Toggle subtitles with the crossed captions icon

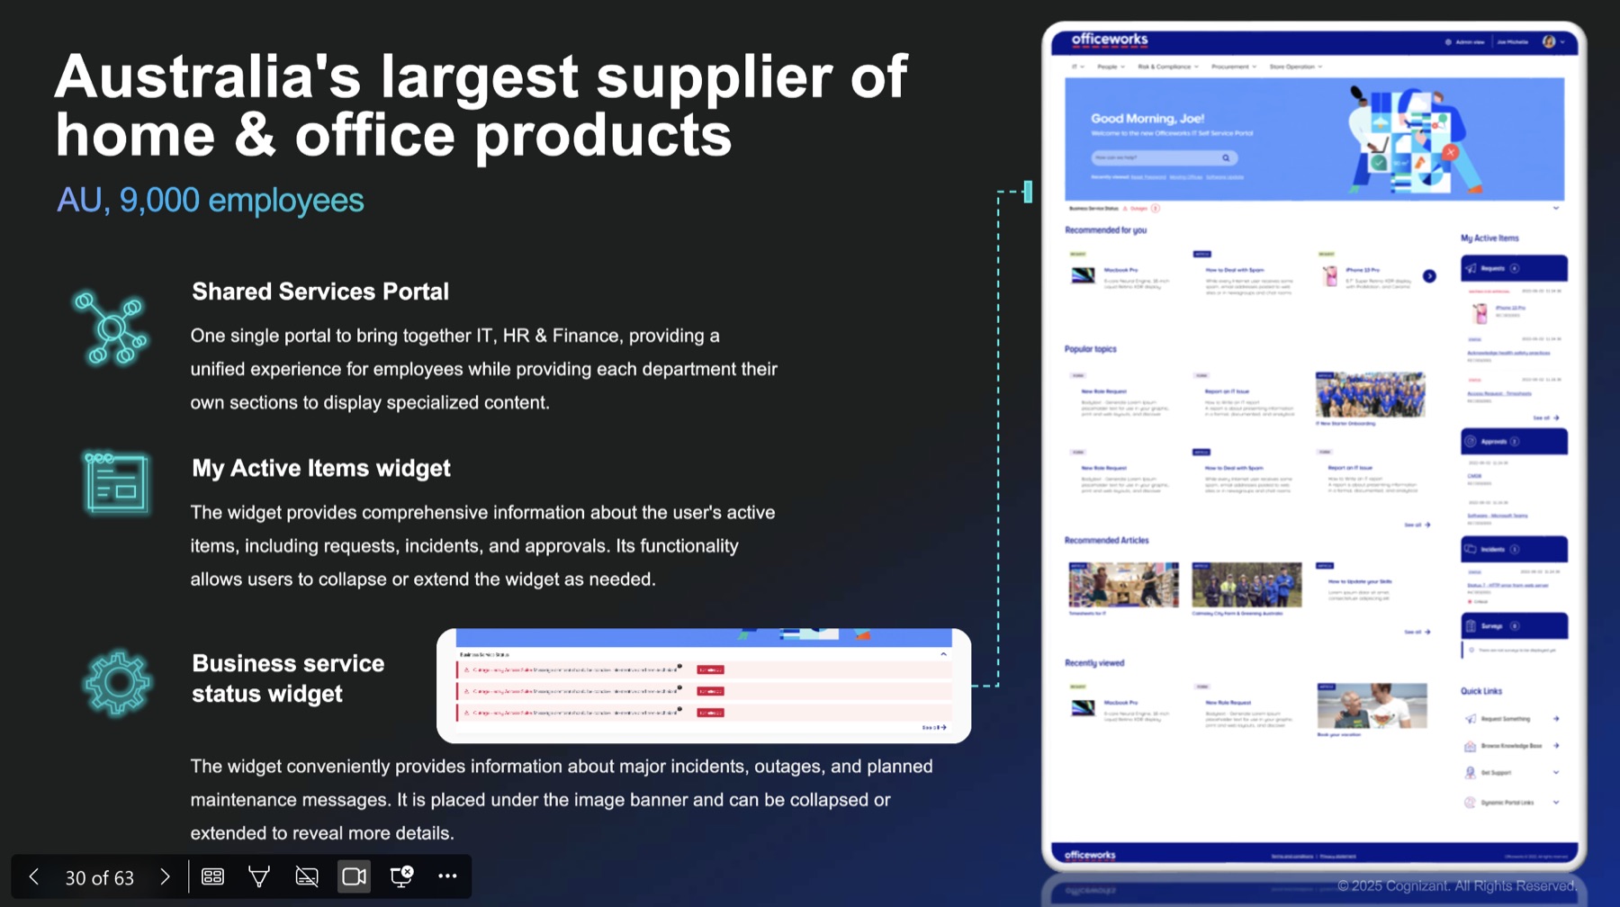click(x=307, y=876)
